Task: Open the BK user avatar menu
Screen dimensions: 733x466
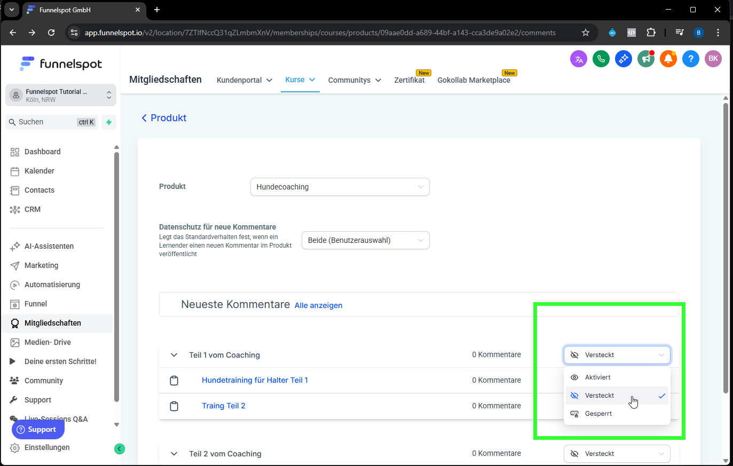Action: (x=713, y=59)
